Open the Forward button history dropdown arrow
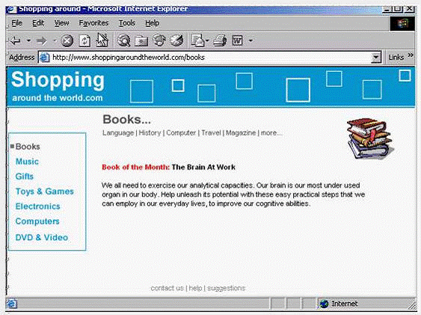 (x=55, y=41)
